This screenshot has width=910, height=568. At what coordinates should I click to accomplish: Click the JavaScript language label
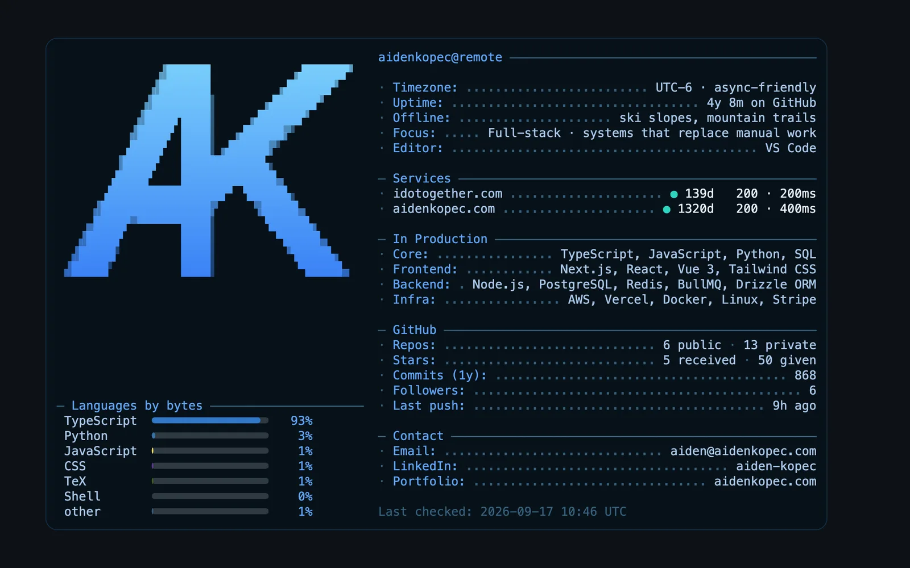pos(100,451)
